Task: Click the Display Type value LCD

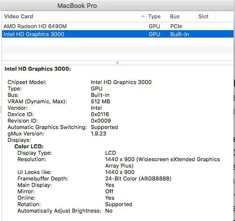Action: 111,153
